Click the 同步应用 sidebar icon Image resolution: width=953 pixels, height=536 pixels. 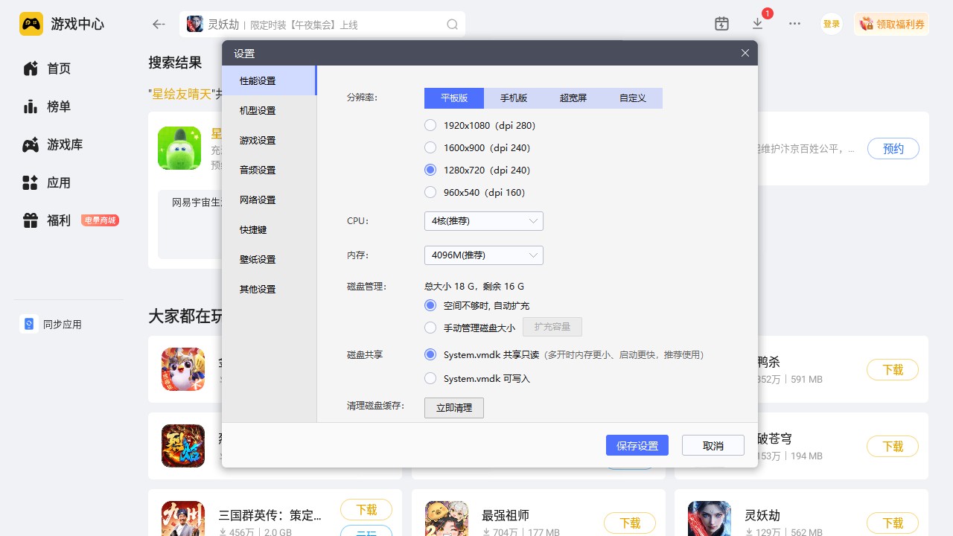pyautogui.click(x=29, y=324)
